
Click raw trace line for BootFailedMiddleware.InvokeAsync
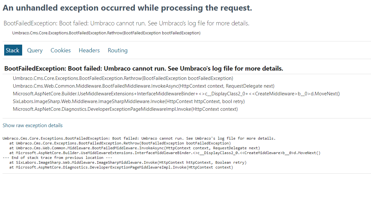pos(135,148)
